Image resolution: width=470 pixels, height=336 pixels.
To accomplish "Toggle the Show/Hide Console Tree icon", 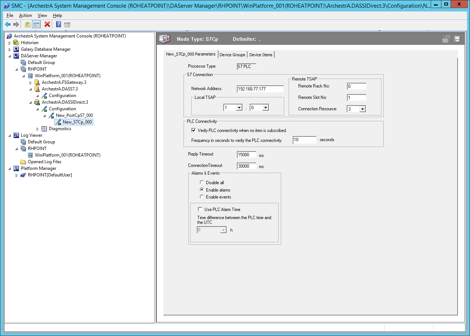I will click(36, 25).
